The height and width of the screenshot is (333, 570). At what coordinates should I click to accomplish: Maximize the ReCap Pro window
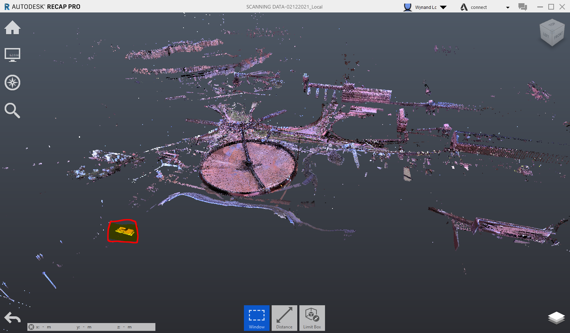pos(551,7)
